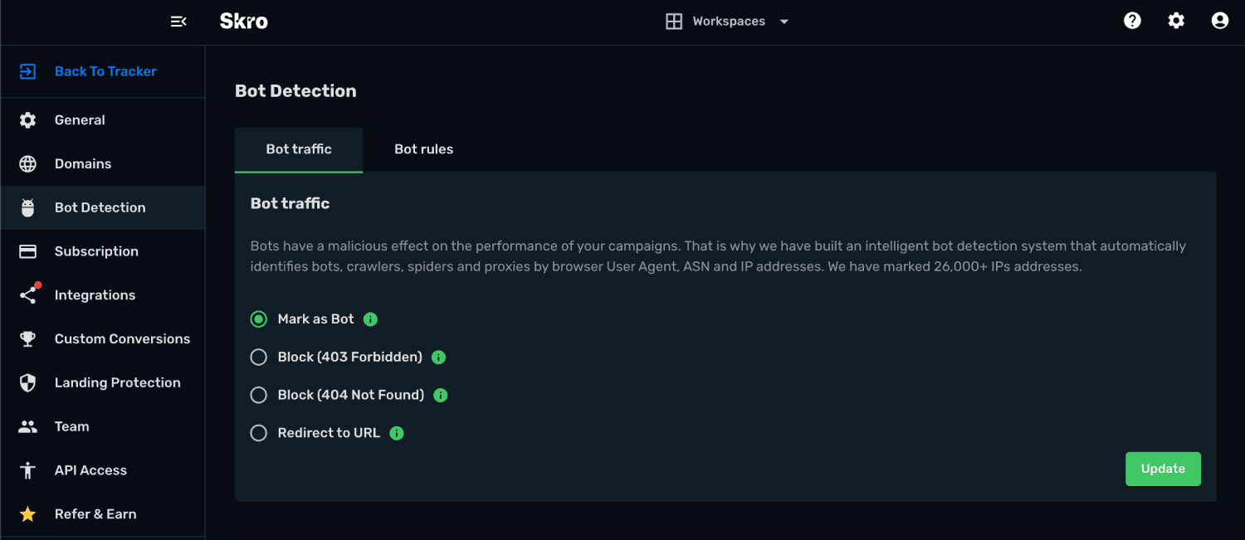Open Landing Protection menu item
Viewport: 1245px width, 540px height.
tap(102, 382)
